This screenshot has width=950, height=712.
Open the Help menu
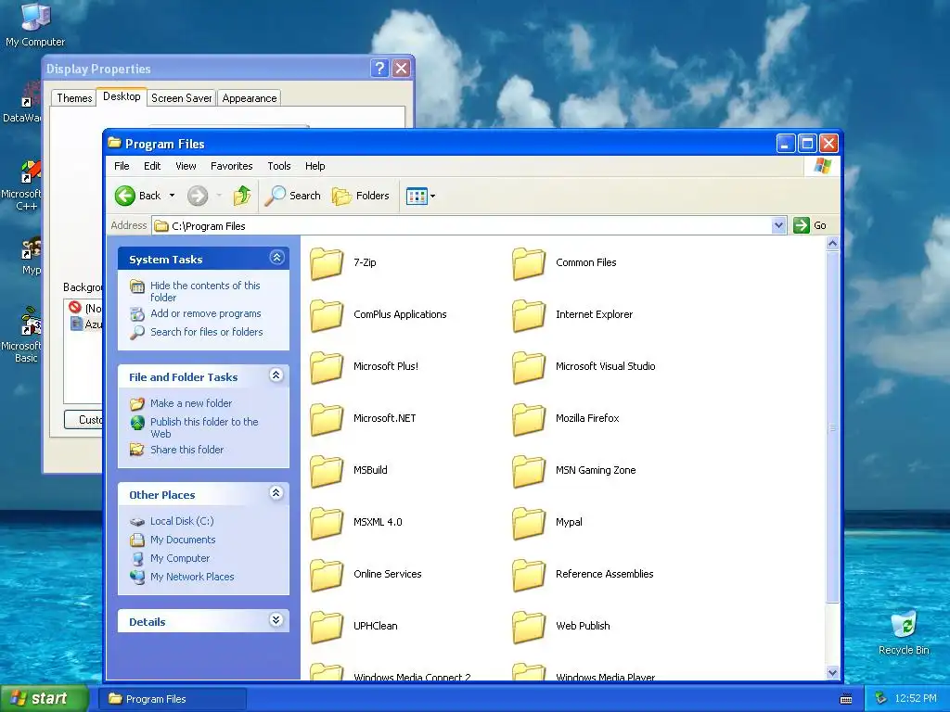315,166
